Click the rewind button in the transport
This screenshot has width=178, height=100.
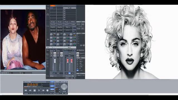pos(30,90)
